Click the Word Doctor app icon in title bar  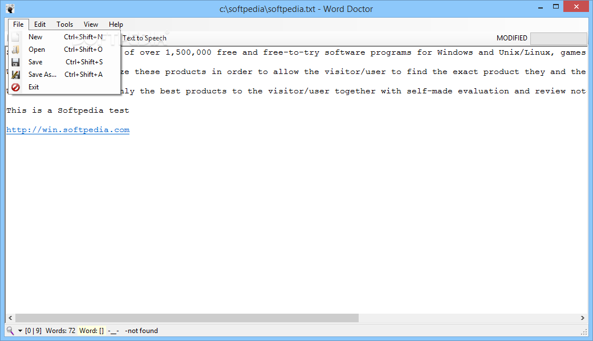click(10, 9)
